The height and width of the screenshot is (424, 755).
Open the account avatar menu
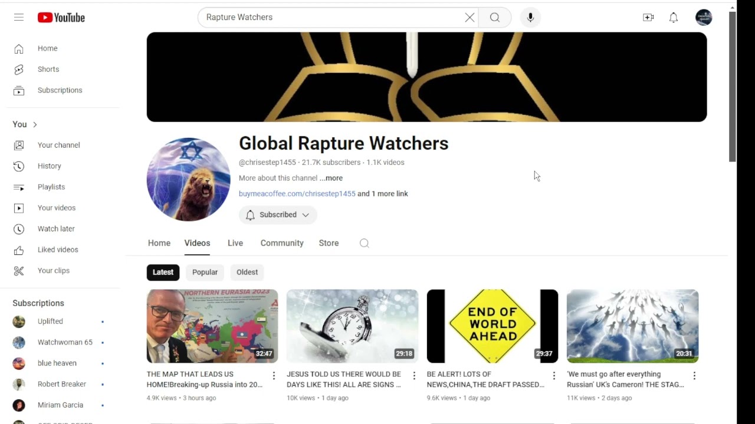[704, 18]
